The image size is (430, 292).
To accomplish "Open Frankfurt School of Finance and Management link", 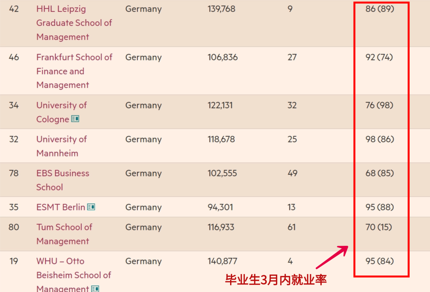I will click(74, 71).
